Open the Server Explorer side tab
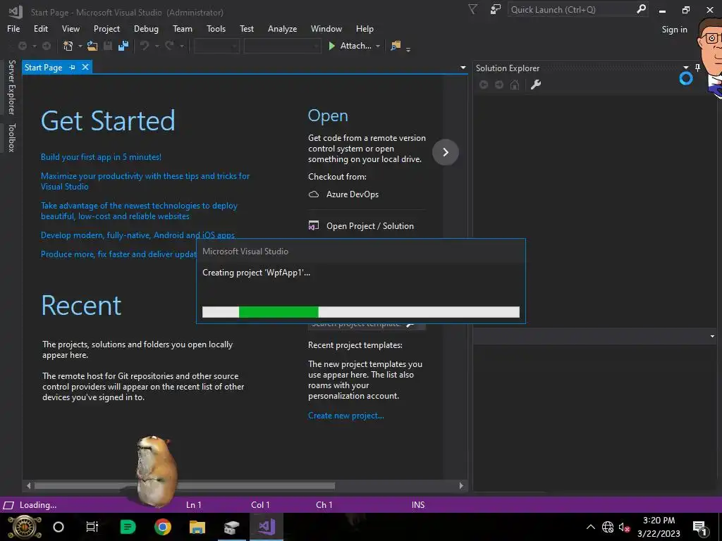This screenshot has width=722, height=541. [12, 87]
